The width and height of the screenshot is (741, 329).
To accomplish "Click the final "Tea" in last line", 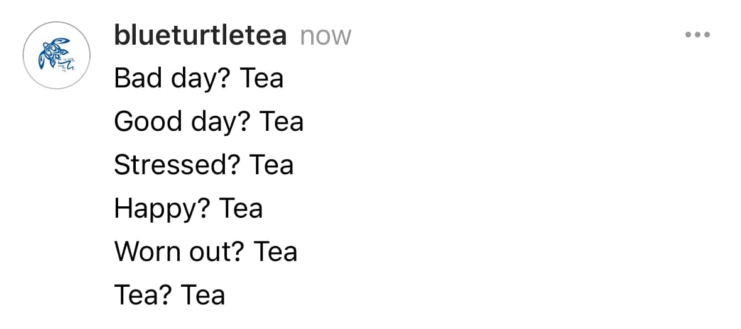I will [203, 295].
